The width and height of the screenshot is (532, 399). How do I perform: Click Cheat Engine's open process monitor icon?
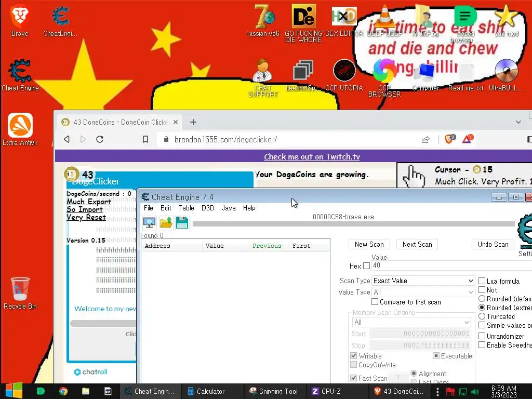pos(149,222)
